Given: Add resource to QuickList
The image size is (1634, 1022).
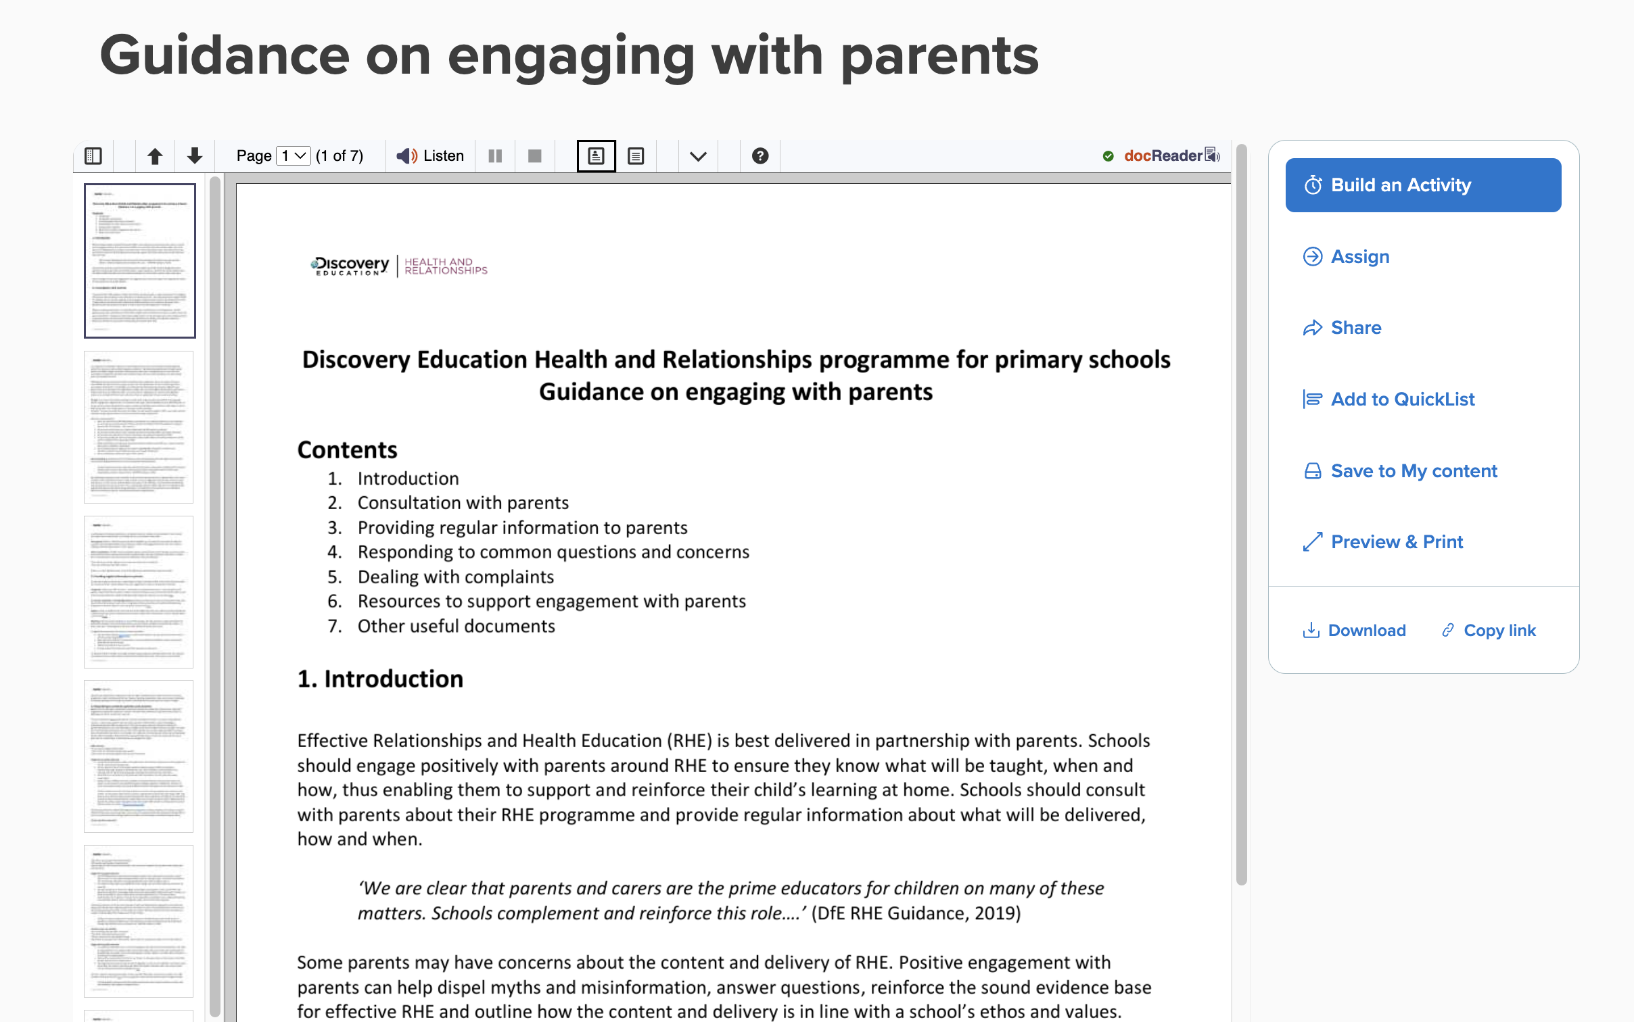Looking at the screenshot, I should [x=1388, y=399].
